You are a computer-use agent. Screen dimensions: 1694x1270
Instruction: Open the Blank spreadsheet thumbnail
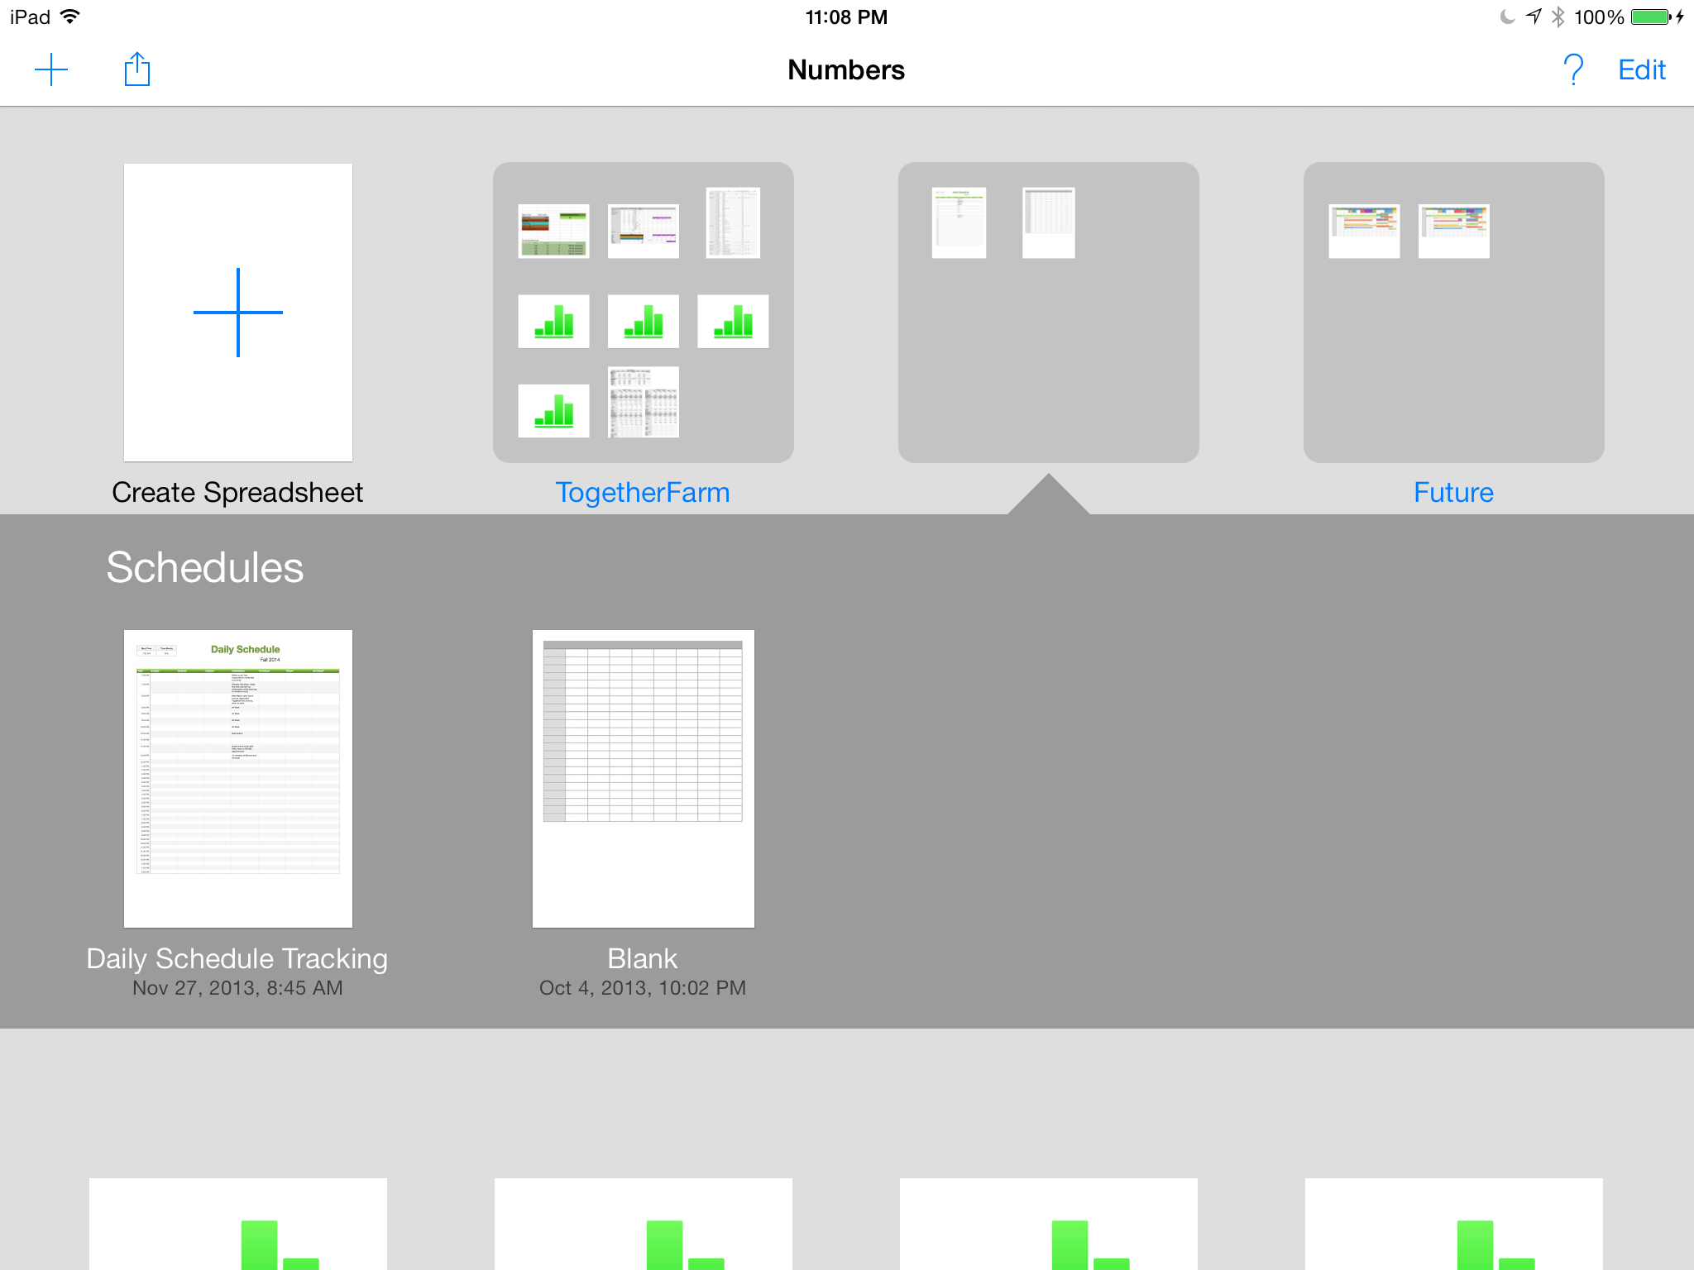point(644,779)
